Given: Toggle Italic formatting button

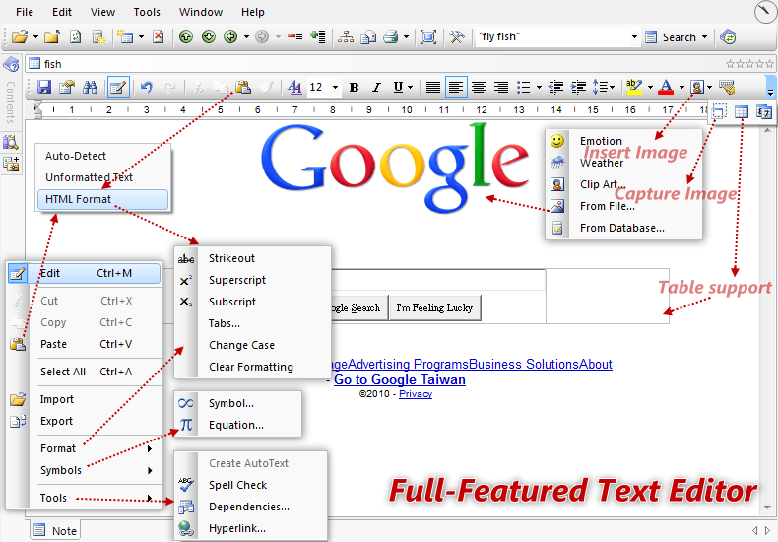Looking at the screenshot, I should 376,88.
